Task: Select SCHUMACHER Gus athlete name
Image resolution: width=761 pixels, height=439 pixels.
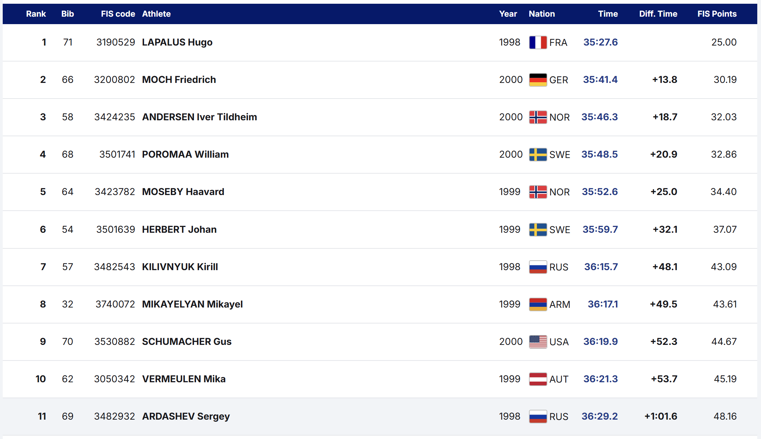Action: (x=187, y=341)
